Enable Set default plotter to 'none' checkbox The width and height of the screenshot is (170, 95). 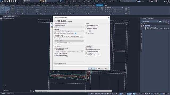click(86, 27)
